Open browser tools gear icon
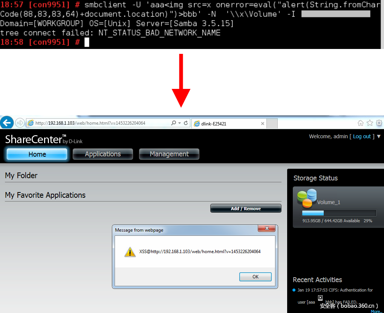Image resolution: width=384 pixels, height=313 pixels. pos(379,123)
